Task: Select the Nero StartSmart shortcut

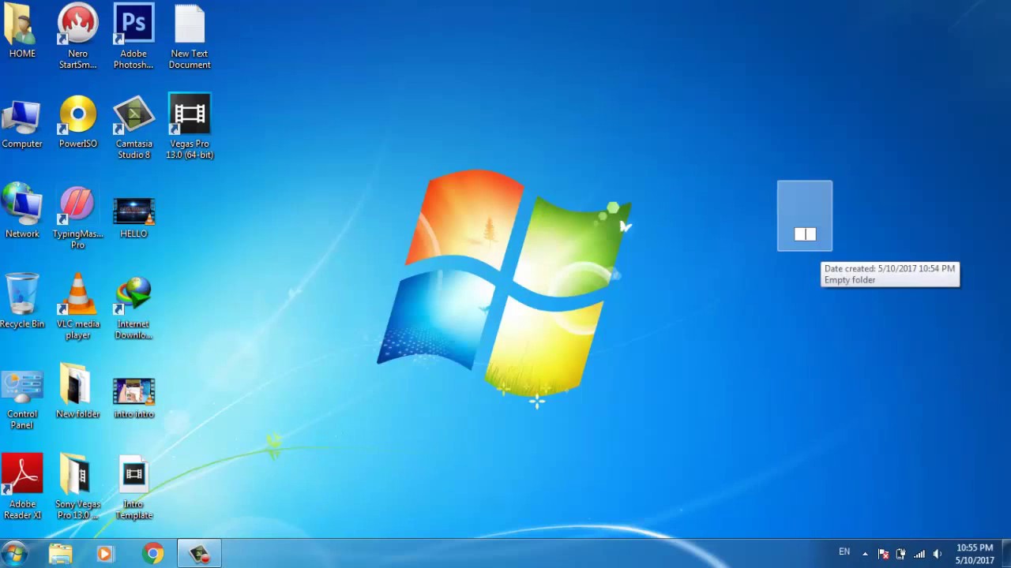Action: (x=77, y=37)
